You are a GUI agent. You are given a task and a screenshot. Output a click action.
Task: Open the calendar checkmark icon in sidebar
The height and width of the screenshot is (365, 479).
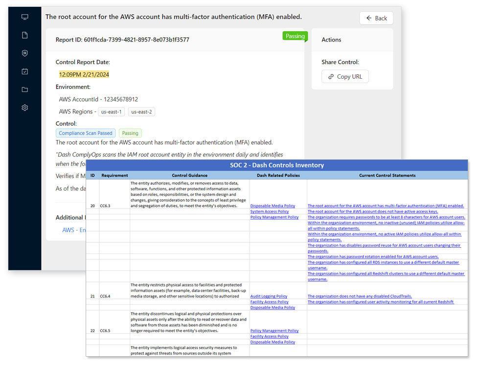[25, 71]
